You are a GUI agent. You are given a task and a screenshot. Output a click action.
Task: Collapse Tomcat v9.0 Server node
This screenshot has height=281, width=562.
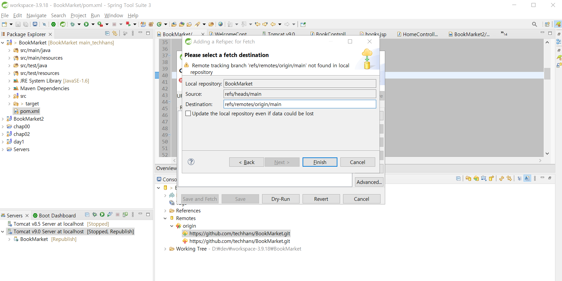pyautogui.click(x=3, y=232)
